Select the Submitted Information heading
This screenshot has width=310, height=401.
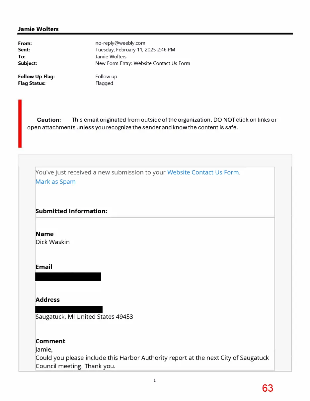[x=71, y=211]
